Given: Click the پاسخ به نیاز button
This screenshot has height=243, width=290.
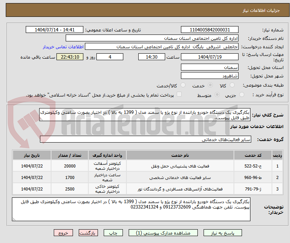Looking at the screenshot, I should tap(223, 233).
